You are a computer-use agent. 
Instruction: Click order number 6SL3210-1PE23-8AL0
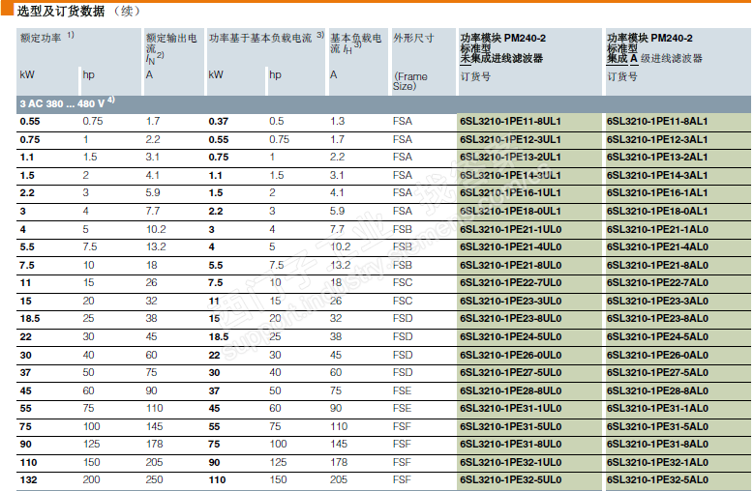(657, 319)
